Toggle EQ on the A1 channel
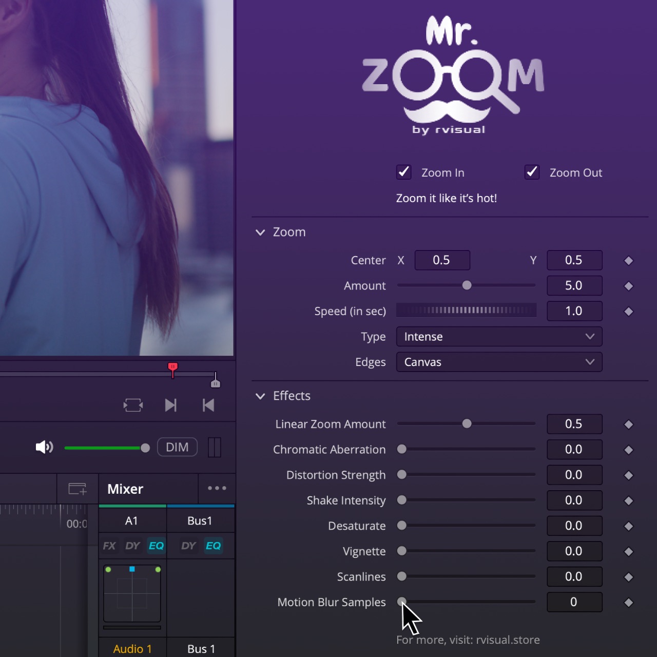 pos(156,546)
